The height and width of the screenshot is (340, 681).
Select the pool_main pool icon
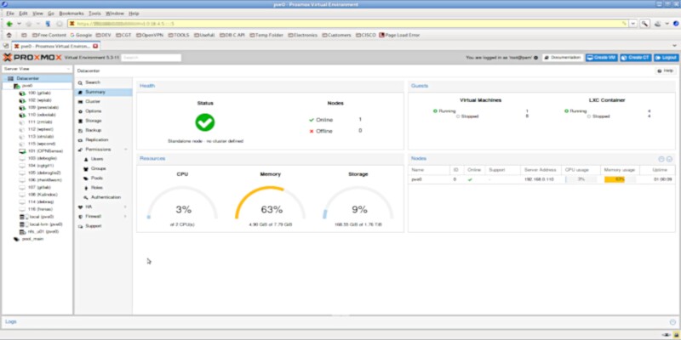point(16,239)
